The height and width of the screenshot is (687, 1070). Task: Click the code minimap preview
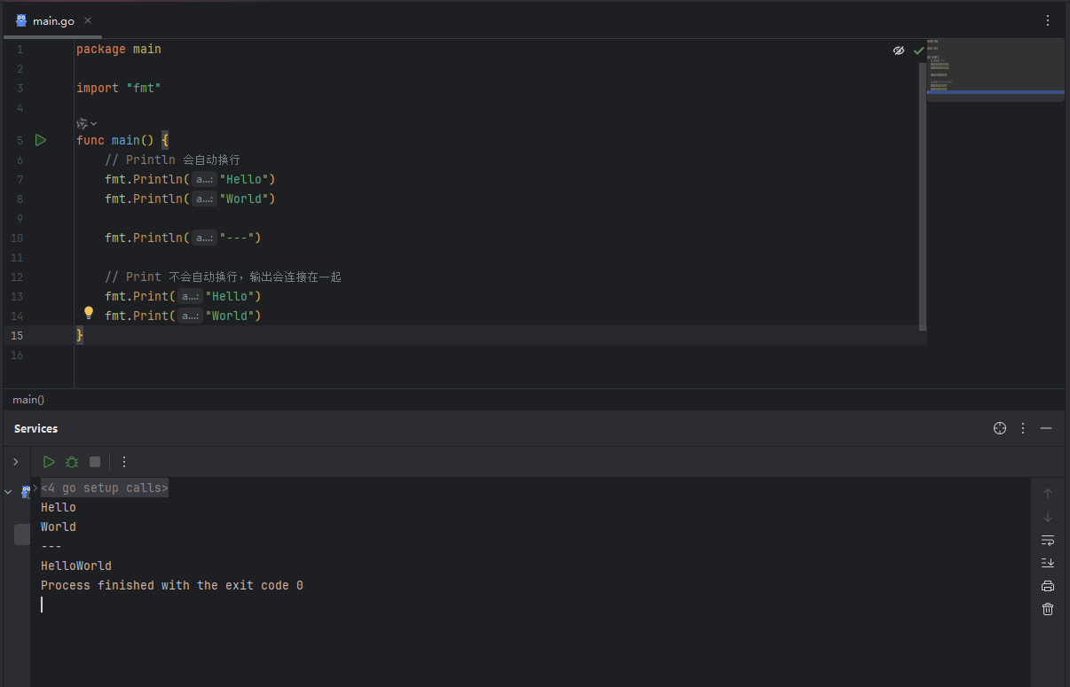coord(995,70)
